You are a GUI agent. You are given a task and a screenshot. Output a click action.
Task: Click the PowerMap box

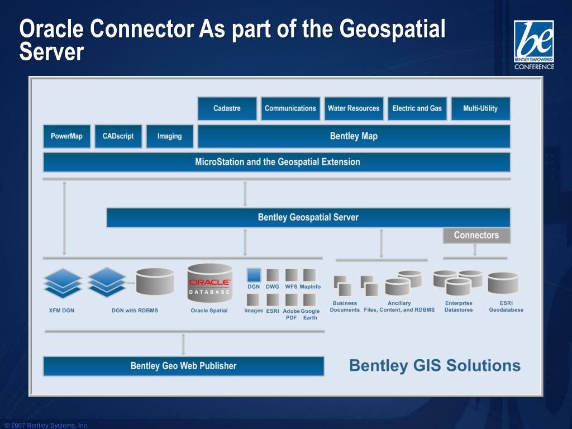pos(67,136)
